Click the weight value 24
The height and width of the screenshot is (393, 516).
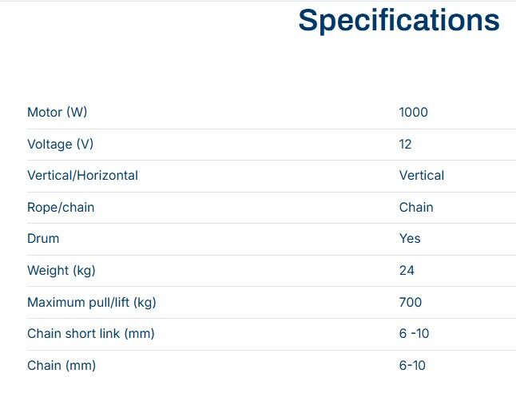point(407,271)
